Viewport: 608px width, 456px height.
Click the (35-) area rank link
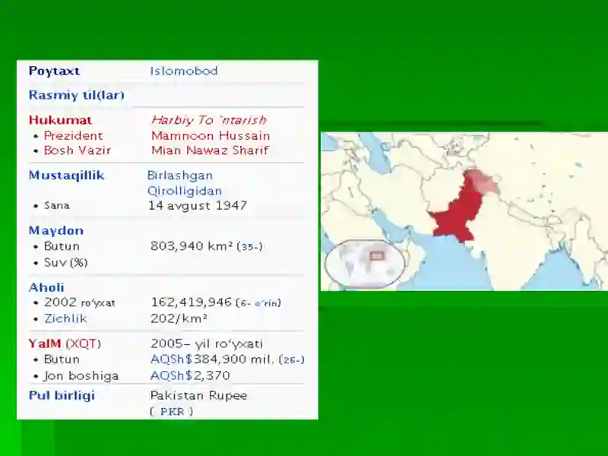(249, 247)
